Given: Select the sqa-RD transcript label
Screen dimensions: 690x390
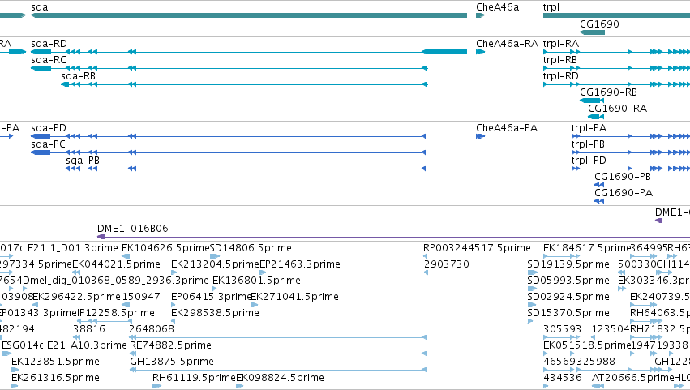Looking at the screenshot, I should pos(49,44).
